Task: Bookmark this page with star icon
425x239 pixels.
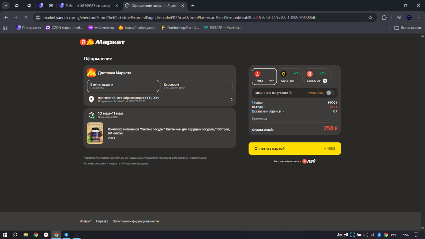Action: tap(370, 18)
